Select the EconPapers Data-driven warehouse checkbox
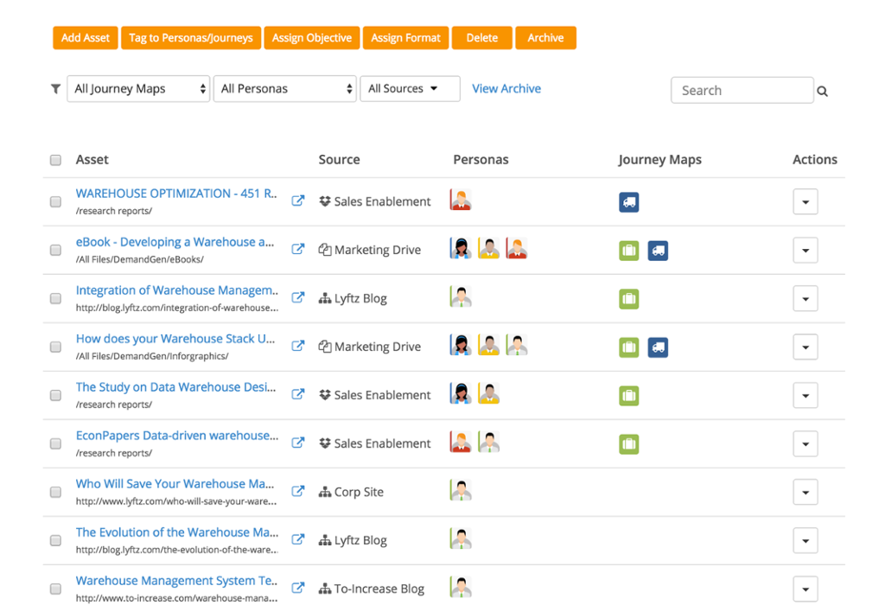This screenshot has width=885, height=605. tap(56, 443)
